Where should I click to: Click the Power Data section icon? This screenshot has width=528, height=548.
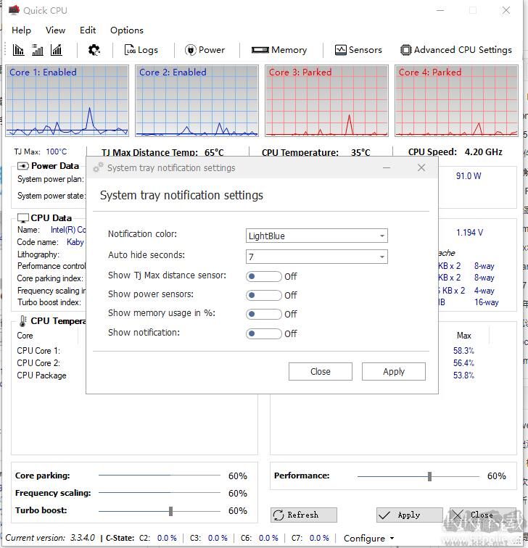pos(23,166)
